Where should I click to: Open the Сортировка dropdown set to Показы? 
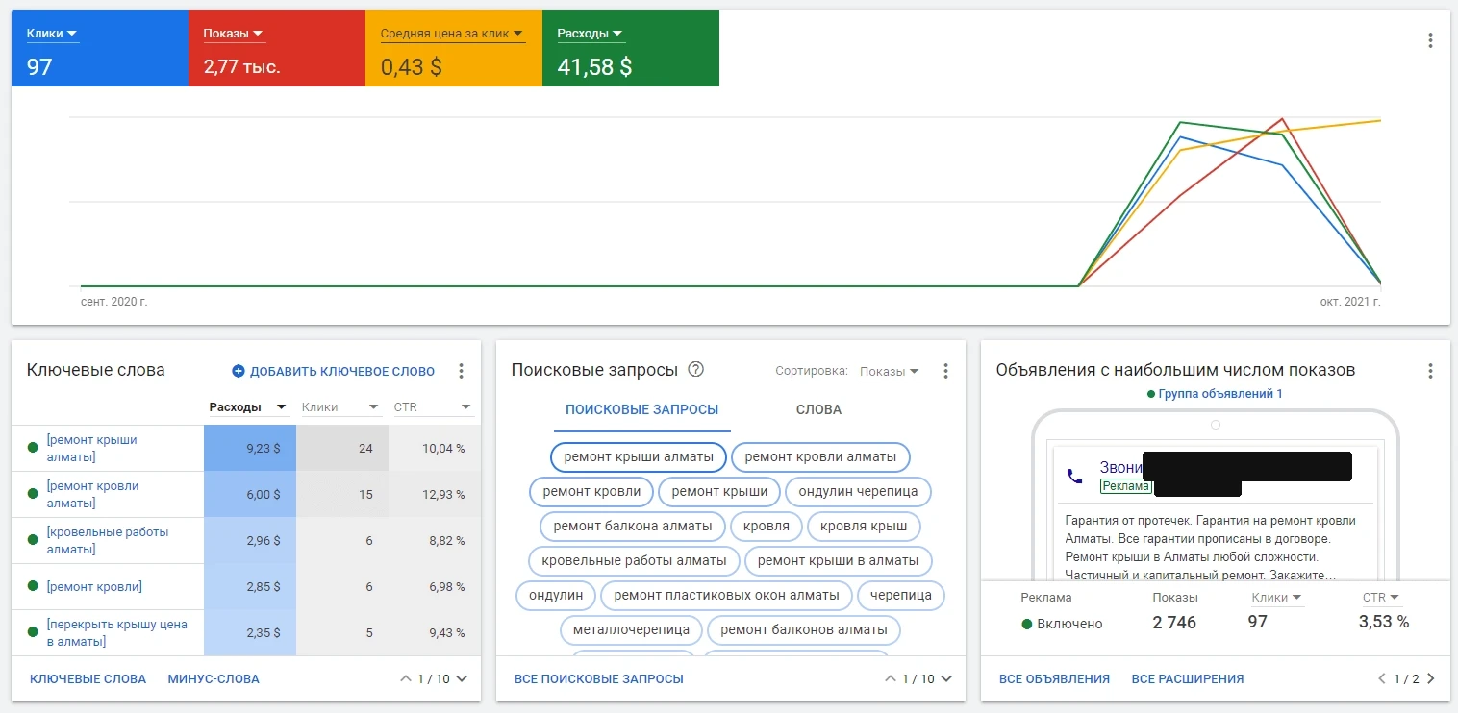click(889, 371)
